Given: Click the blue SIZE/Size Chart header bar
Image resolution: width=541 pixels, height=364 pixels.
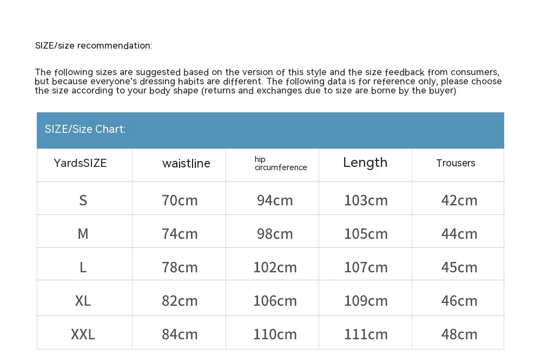Looking at the screenshot, I should 270,130.
